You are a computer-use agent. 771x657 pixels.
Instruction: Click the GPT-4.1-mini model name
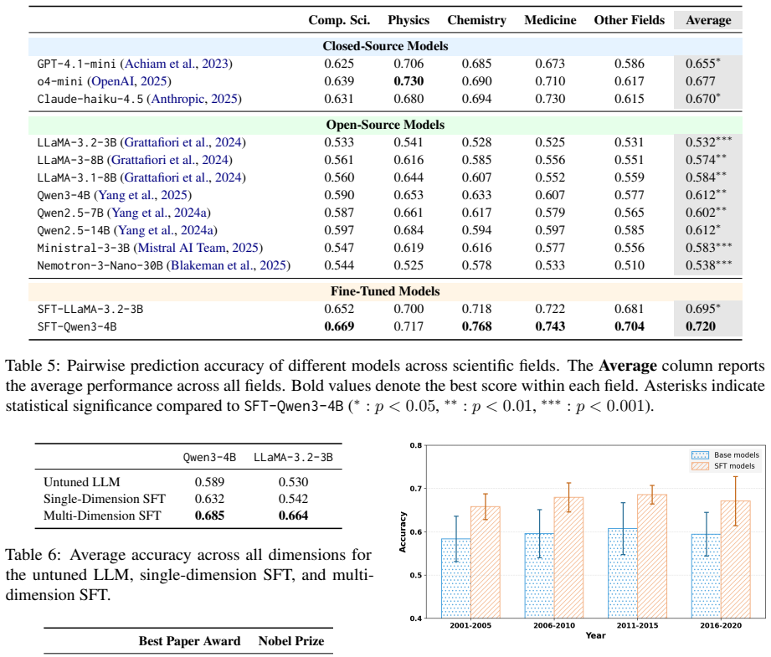(77, 64)
